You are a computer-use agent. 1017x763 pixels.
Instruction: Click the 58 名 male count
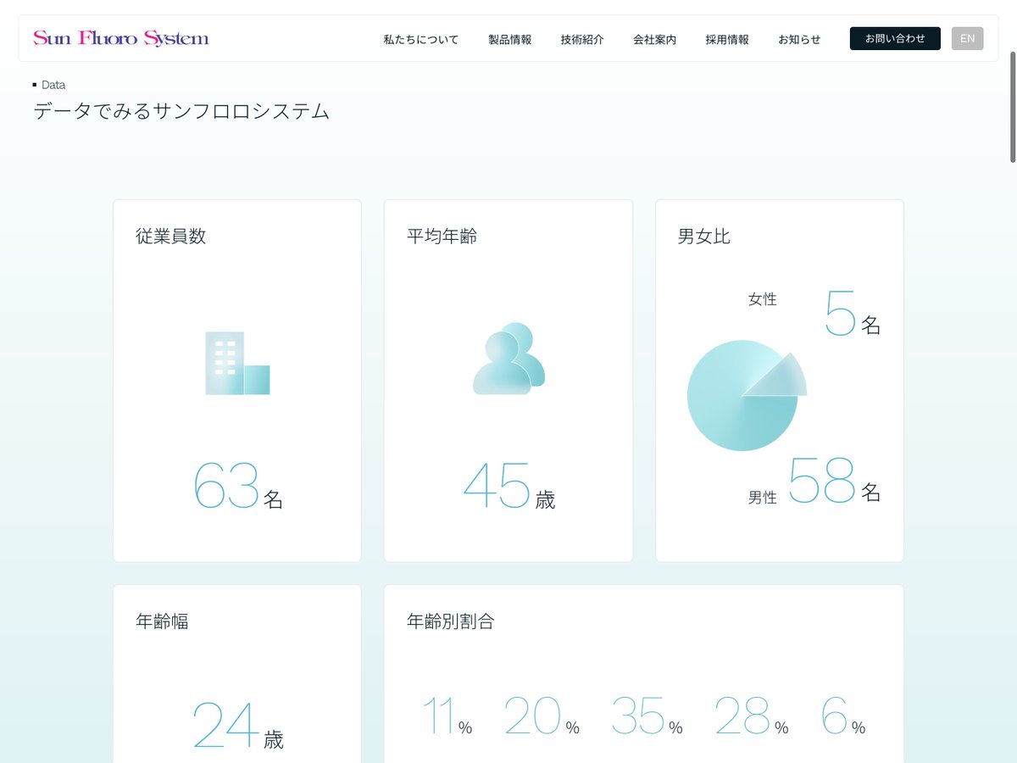[835, 482]
